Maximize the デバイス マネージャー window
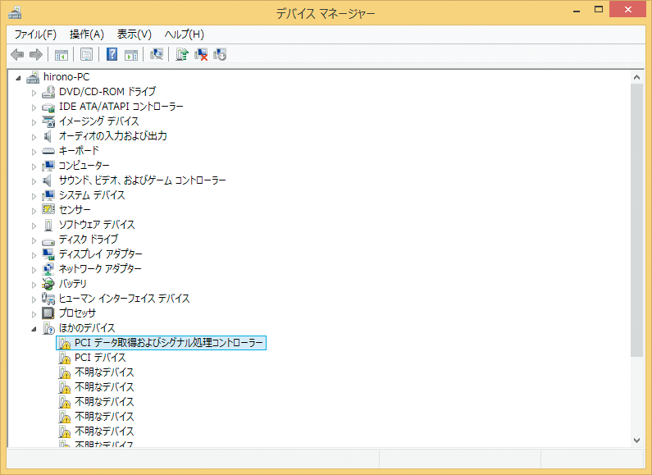 coord(599,10)
